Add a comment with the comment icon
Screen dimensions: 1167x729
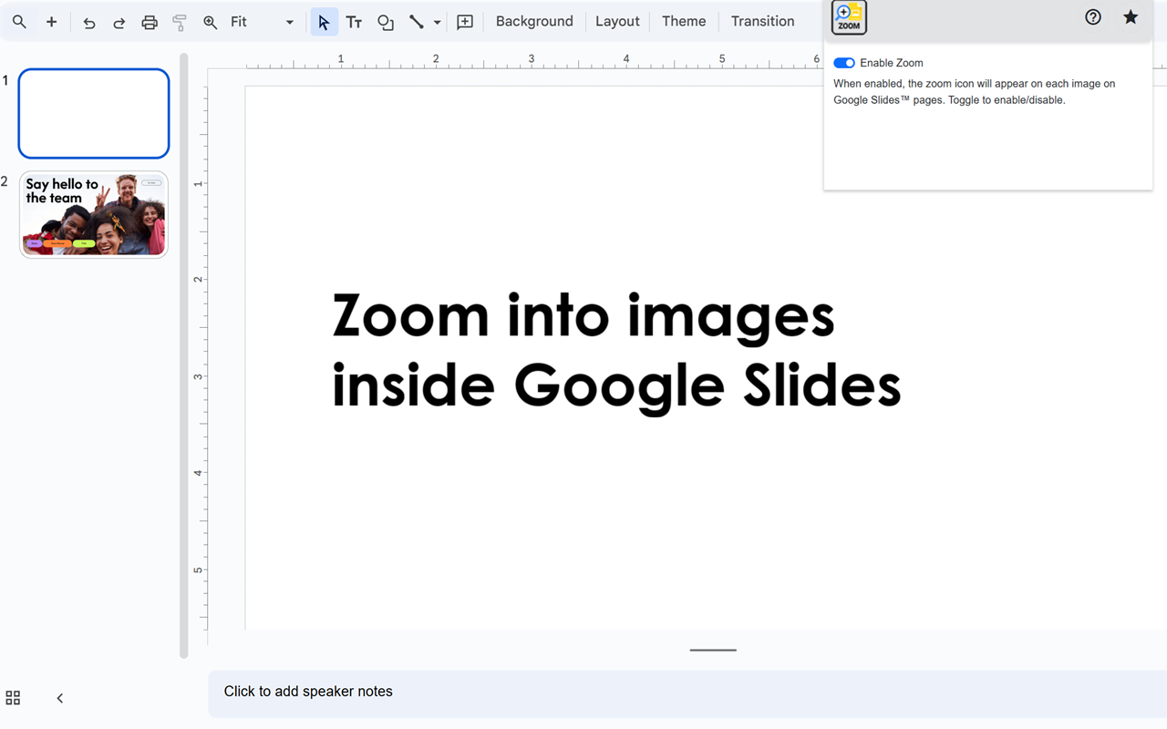[465, 22]
